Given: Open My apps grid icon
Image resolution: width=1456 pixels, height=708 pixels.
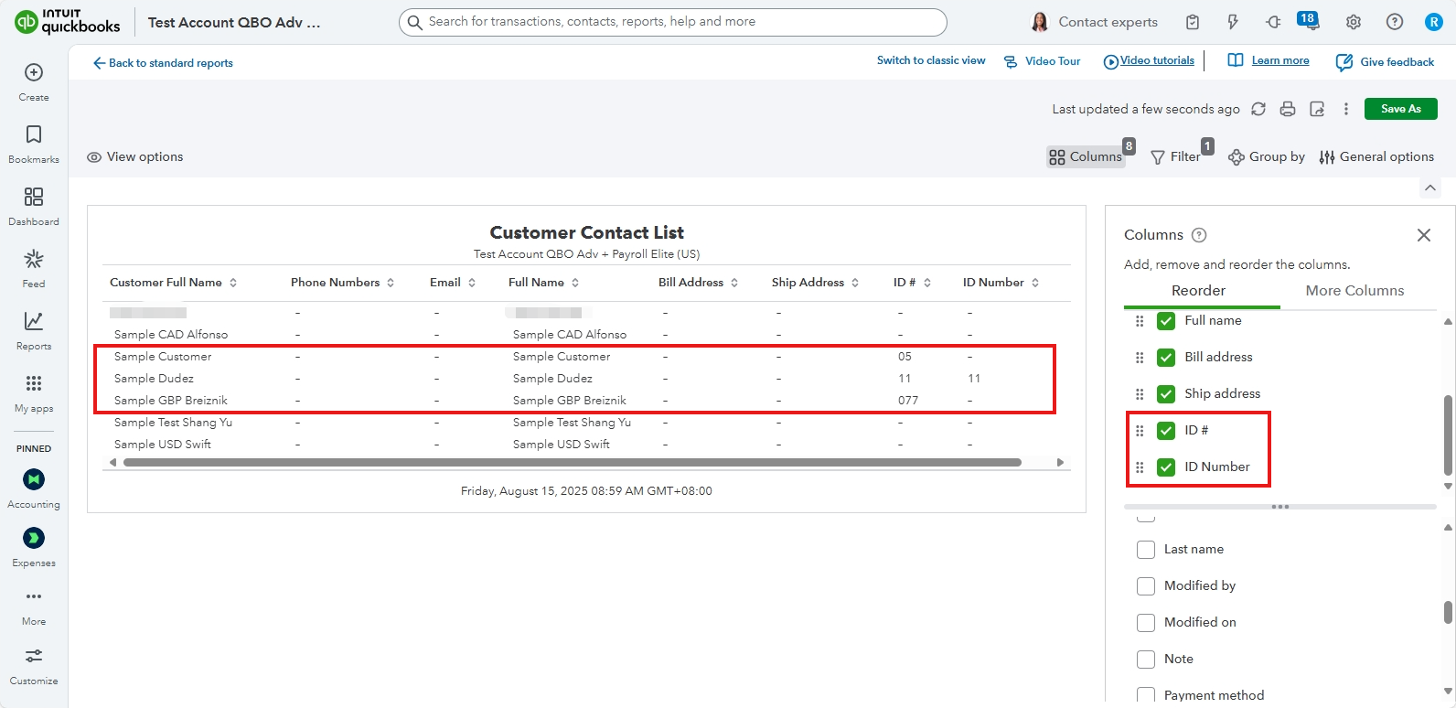Looking at the screenshot, I should point(34,392).
